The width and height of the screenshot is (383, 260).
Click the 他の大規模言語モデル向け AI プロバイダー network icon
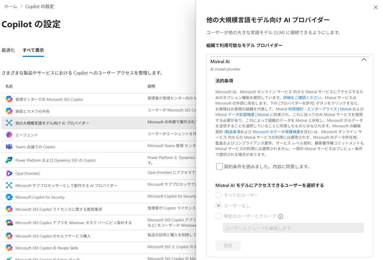(9, 123)
